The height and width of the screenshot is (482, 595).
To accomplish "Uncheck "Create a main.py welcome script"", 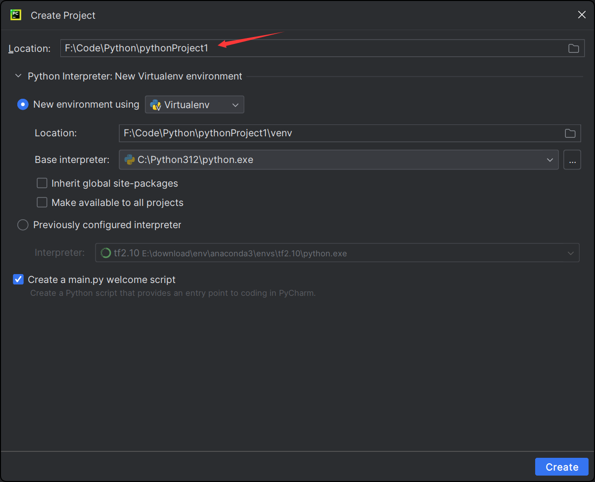I will (x=18, y=279).
